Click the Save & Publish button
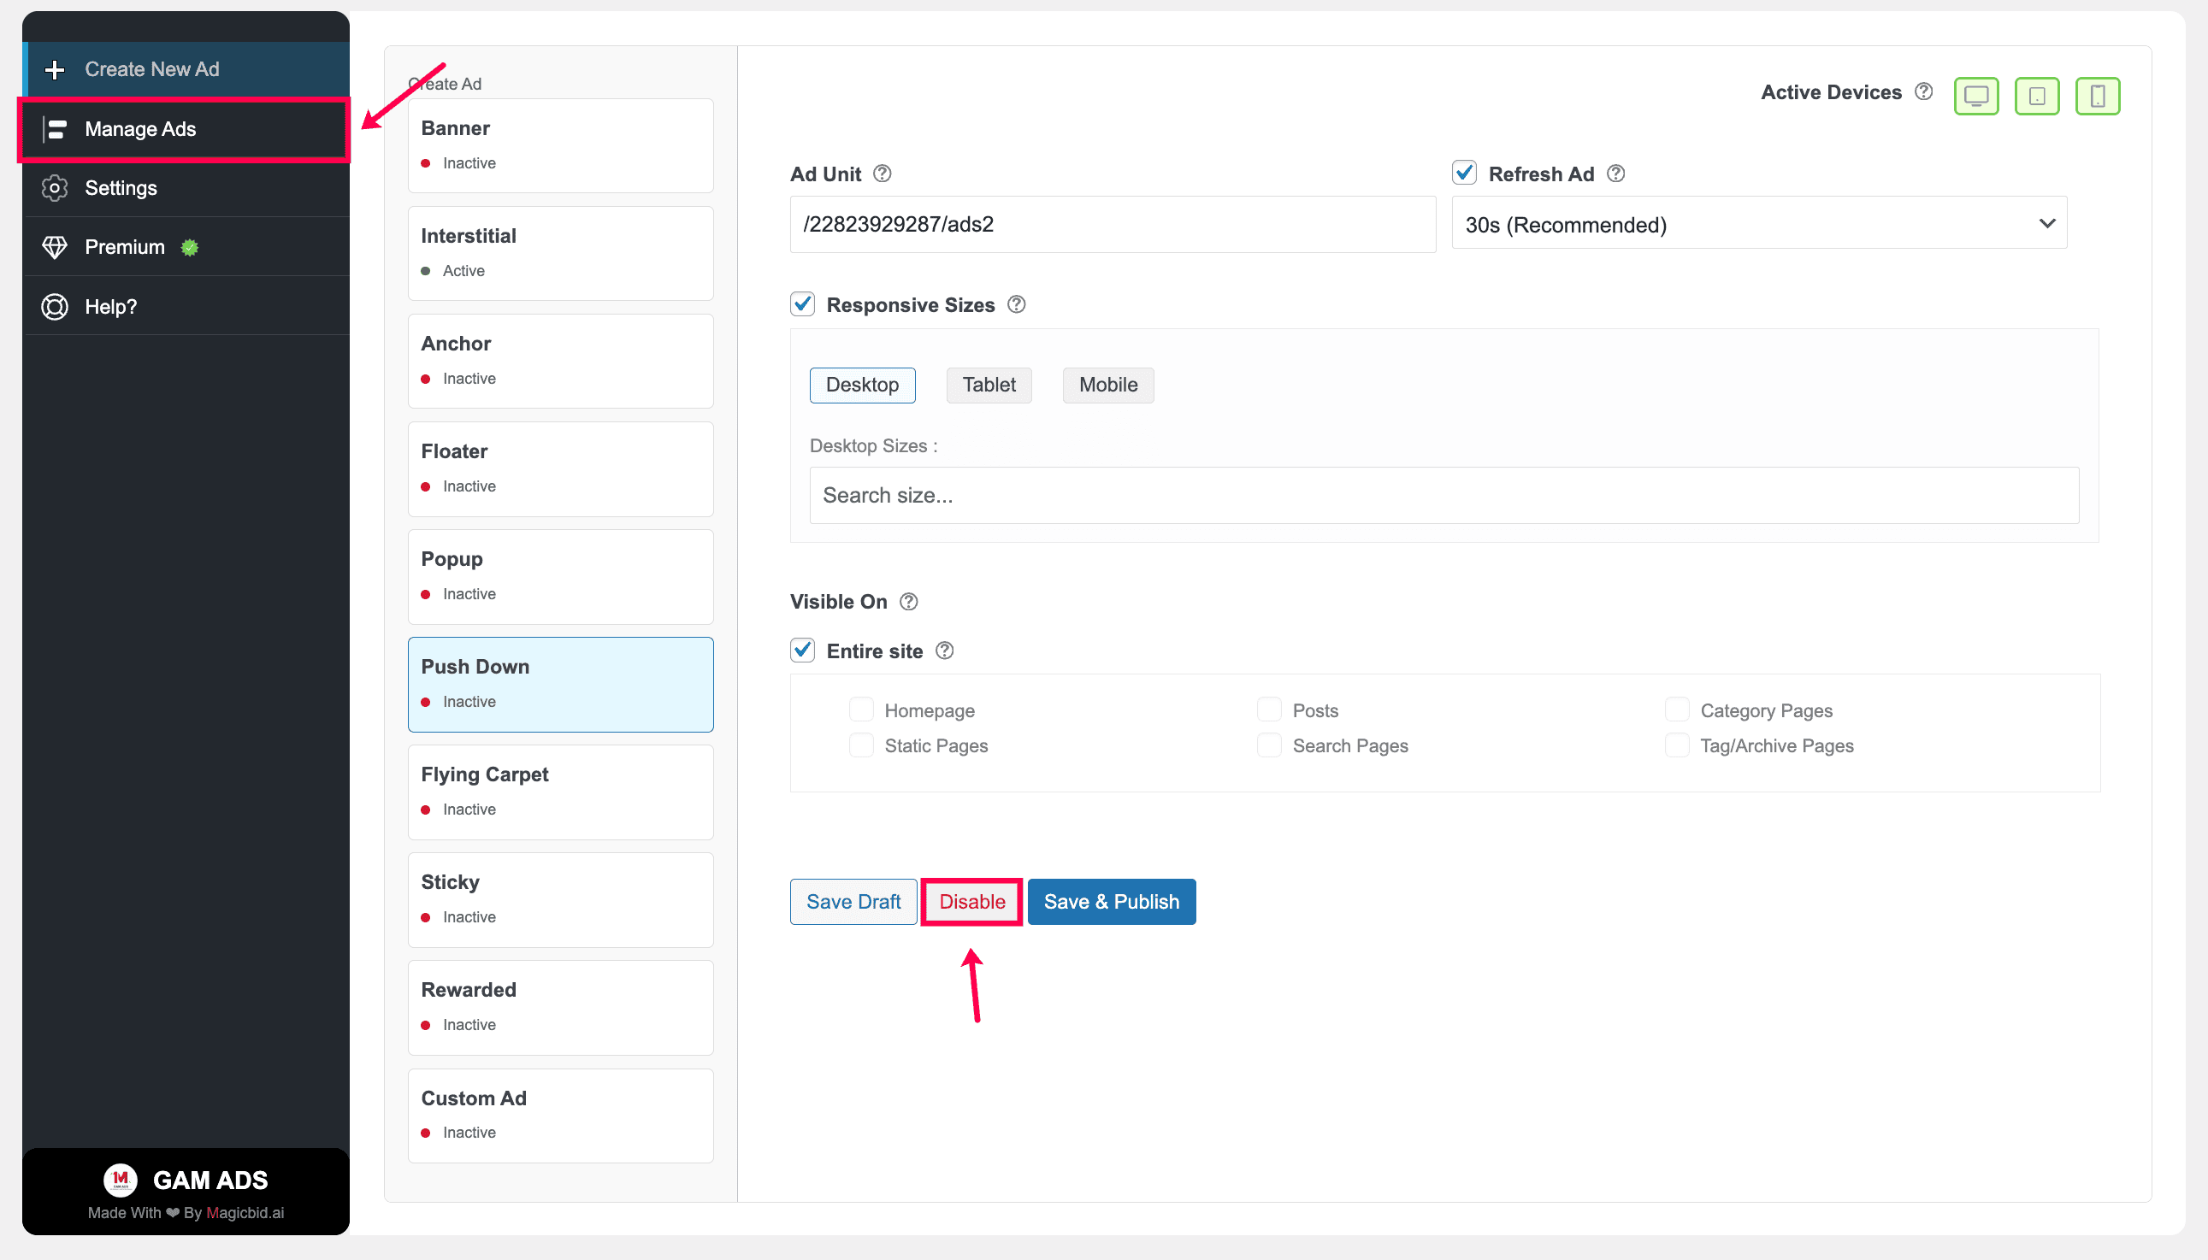 (x=1112, y=902)
